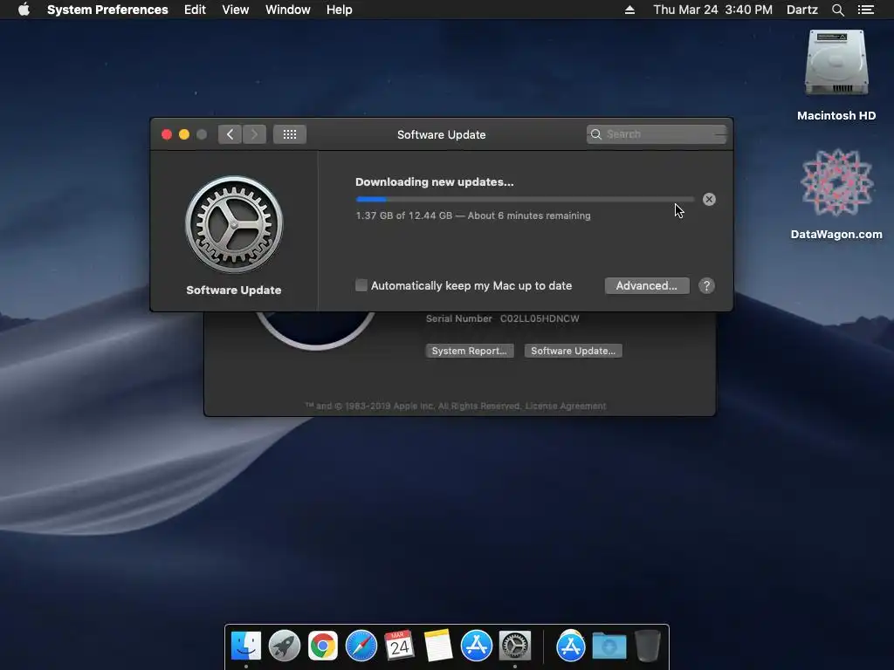Open the License Agreement link
The image size is (894, 670).
[x=566, y=407]
